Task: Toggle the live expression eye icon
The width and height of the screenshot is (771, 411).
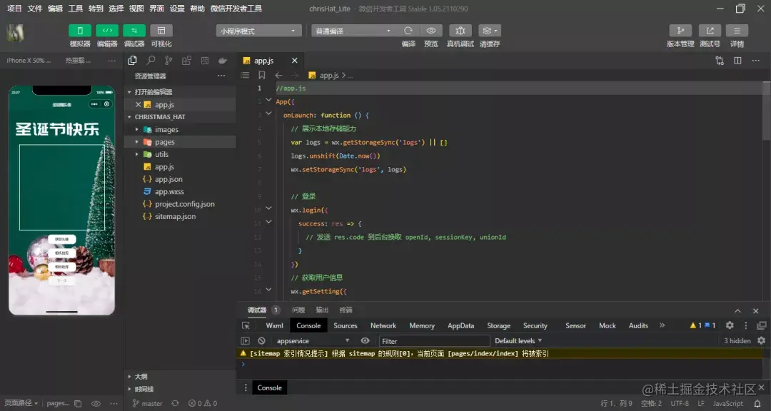Action: (x=365, y=340)
